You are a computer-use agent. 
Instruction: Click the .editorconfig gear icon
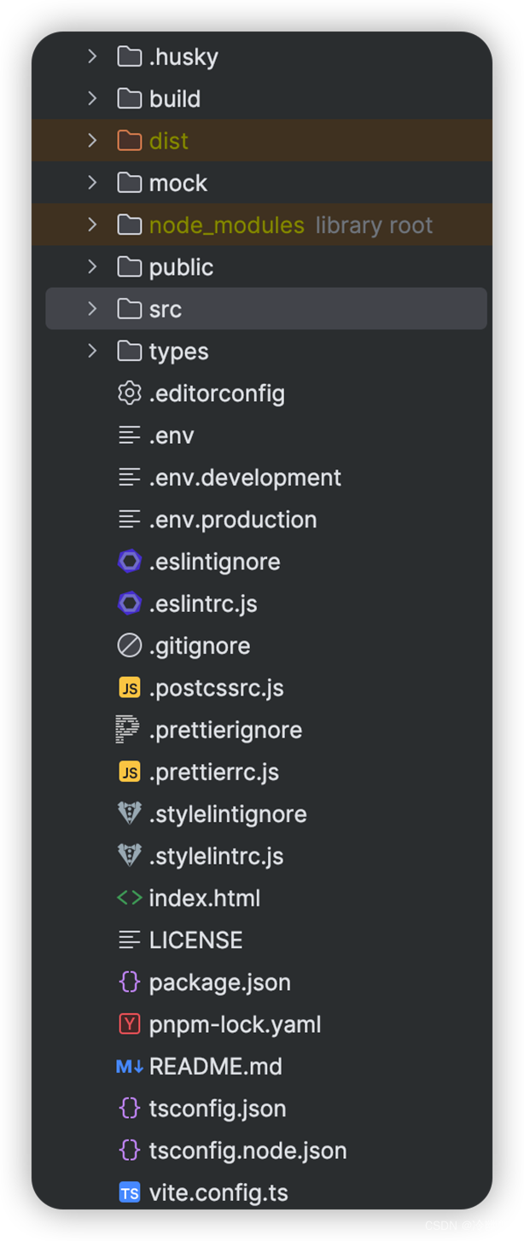pyautogui.click(x=130, y=393)
